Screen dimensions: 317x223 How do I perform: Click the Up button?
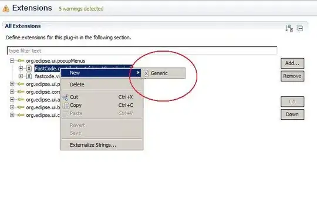pyautogui.click(x=292, y=102)
